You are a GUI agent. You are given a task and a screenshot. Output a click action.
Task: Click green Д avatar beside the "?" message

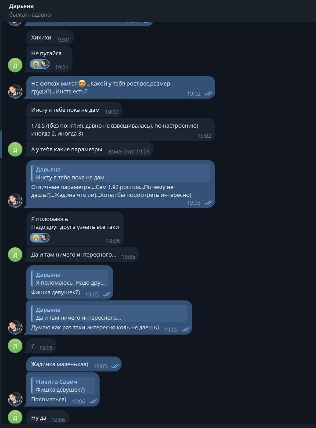click(x=15, y=346)
